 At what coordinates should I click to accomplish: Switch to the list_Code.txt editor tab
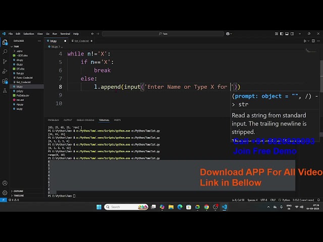point(81,41)
